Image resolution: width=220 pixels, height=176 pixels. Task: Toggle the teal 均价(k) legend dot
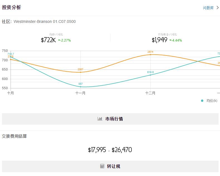point(202,101)
